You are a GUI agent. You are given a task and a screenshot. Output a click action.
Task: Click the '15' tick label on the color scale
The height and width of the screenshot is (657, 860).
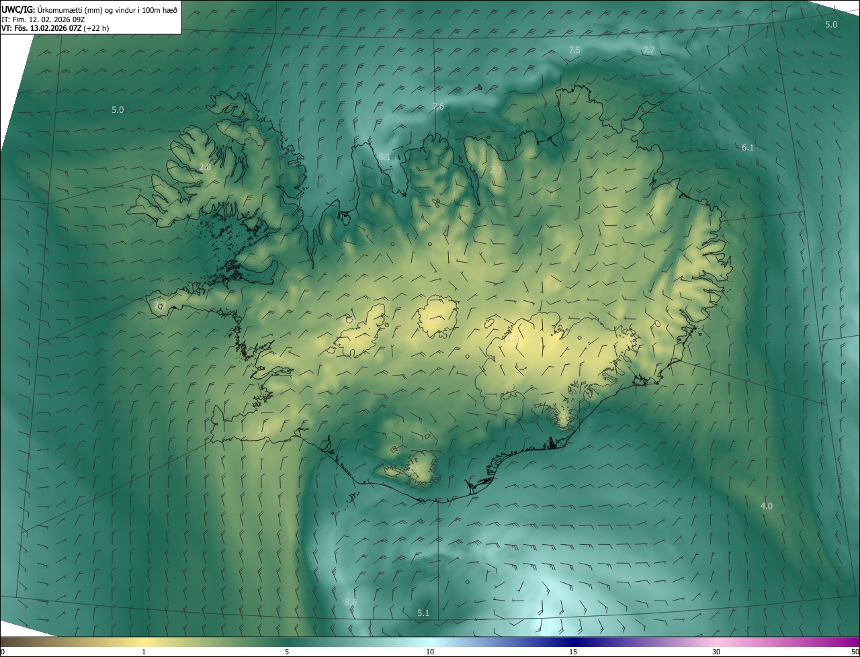[573, 652]
